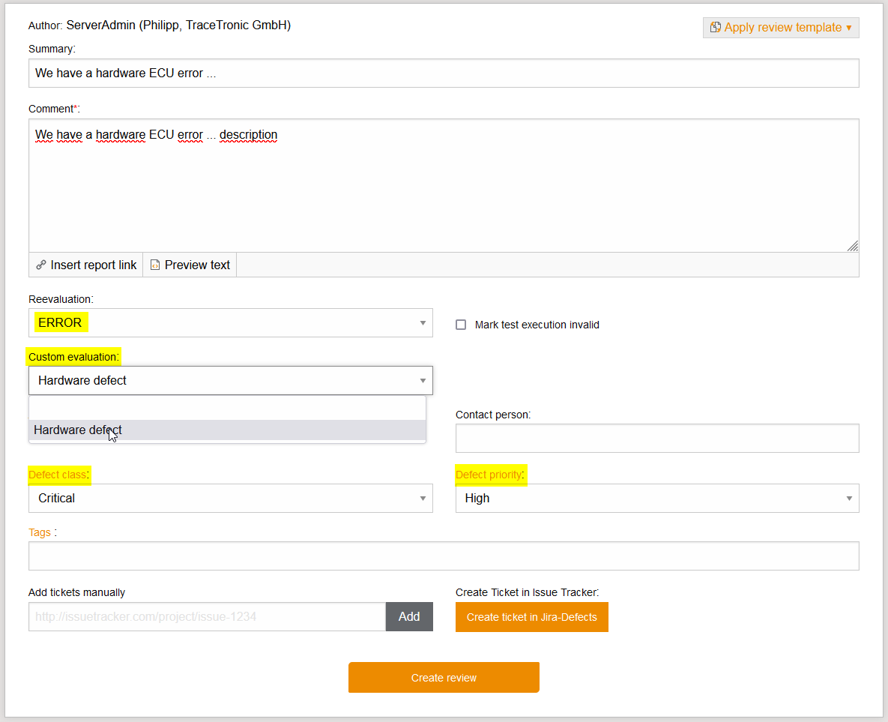
Task: Click the comment box resize handle
Action: point(853,246)
